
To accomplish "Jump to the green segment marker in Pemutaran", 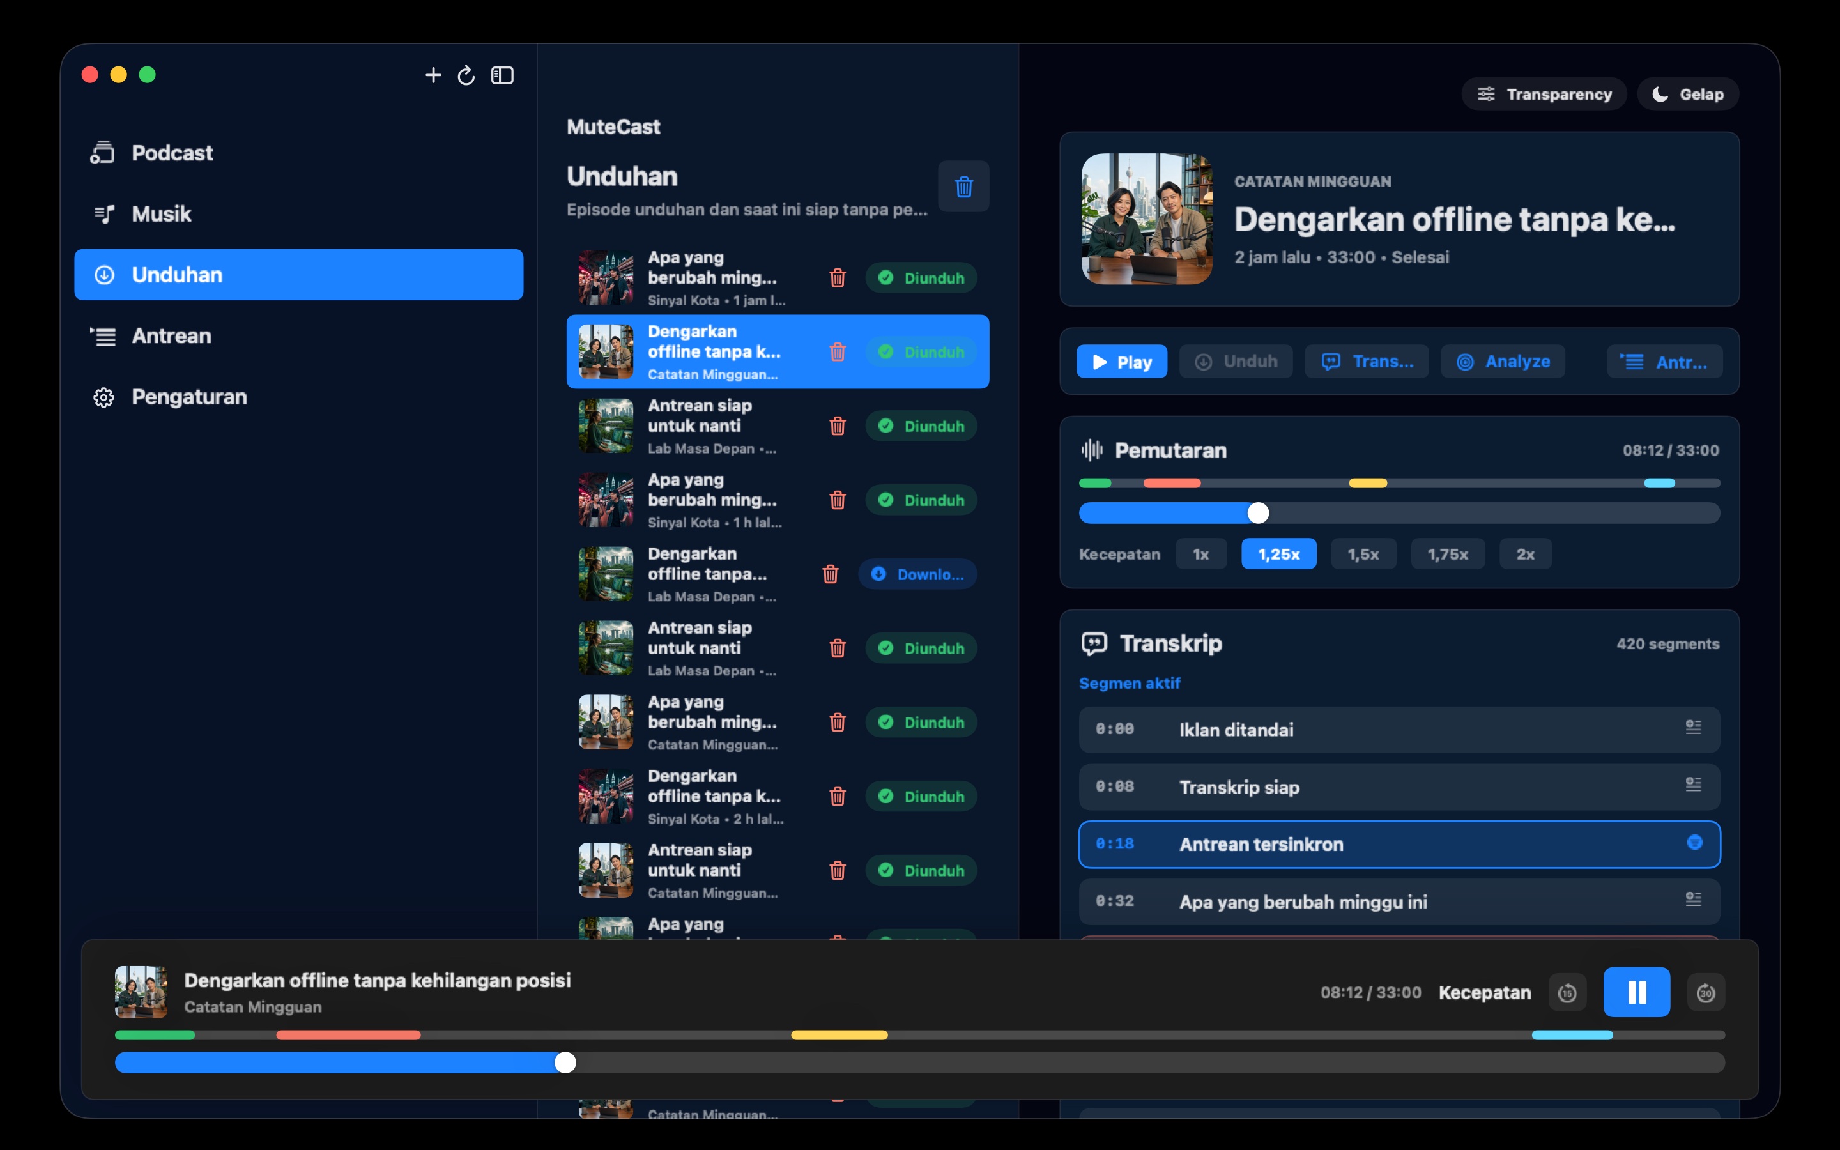I will (x=1095, y=483).
